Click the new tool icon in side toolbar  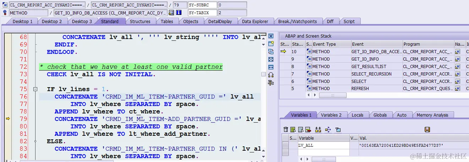(271, 44)
